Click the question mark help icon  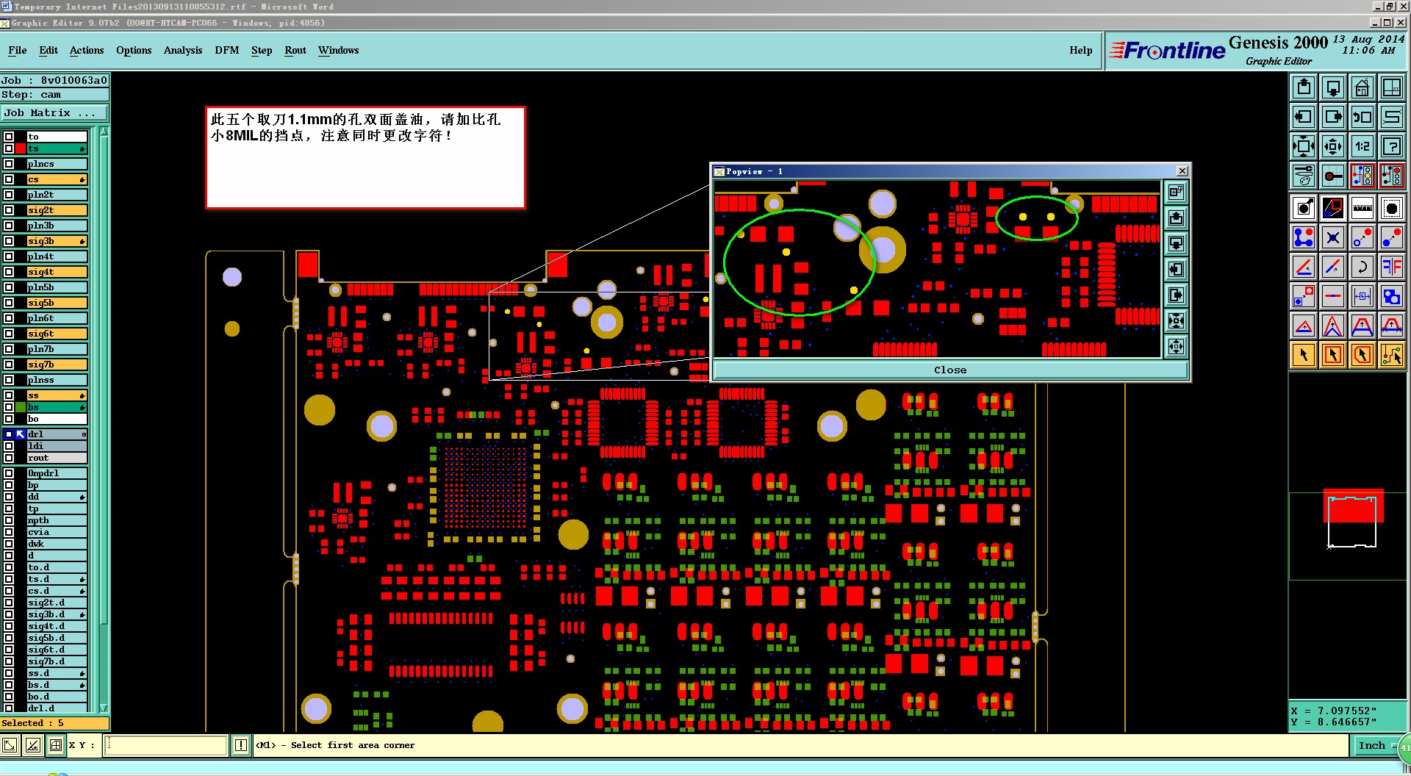click(1392, 146)
